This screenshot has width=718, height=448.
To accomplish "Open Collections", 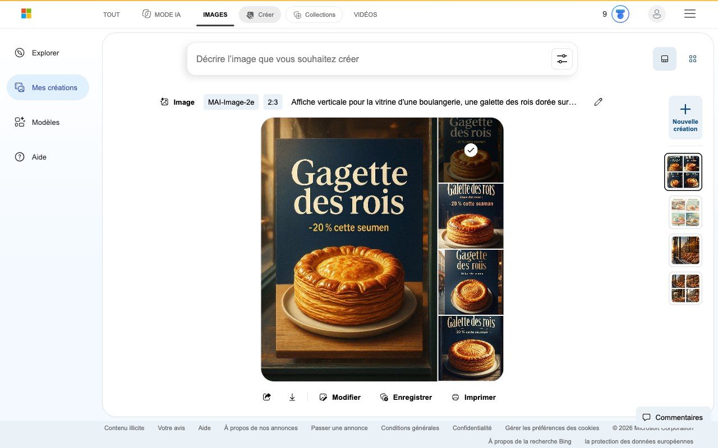I will (x=314, y=15).
